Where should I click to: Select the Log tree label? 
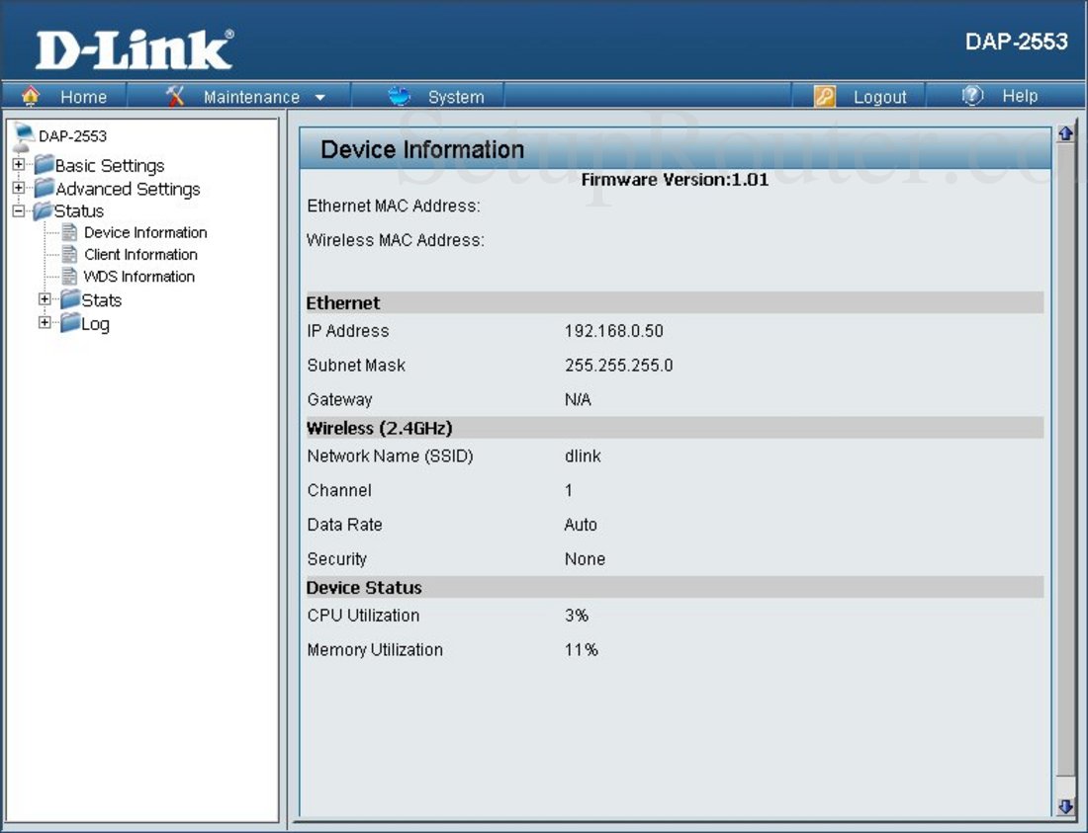95,324
